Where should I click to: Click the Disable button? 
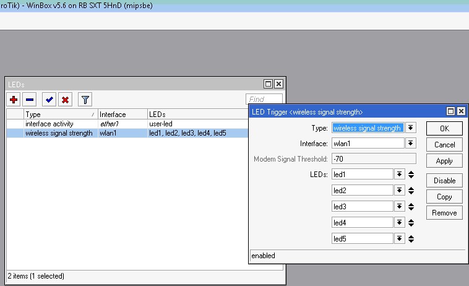pyautogui.click(x=444, y=180)
